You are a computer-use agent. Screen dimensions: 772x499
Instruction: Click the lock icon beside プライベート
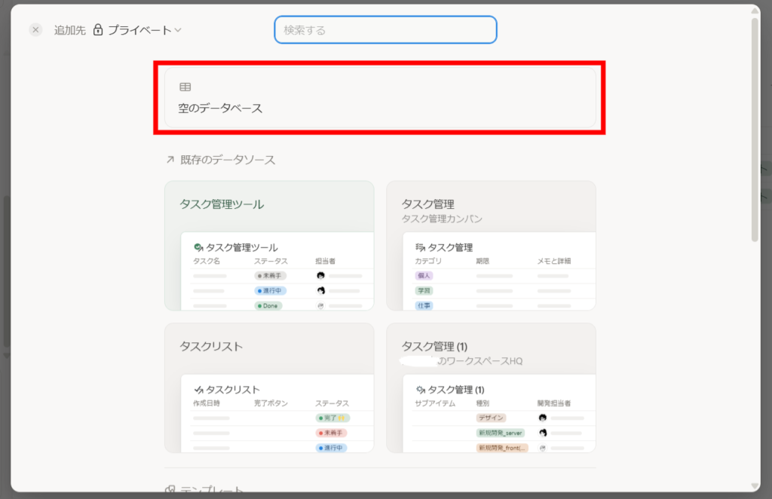pyautogui.click(x=98, y=30)
